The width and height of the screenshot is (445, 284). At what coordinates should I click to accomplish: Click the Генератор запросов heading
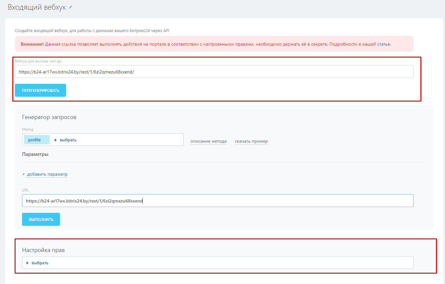[49, 117]
